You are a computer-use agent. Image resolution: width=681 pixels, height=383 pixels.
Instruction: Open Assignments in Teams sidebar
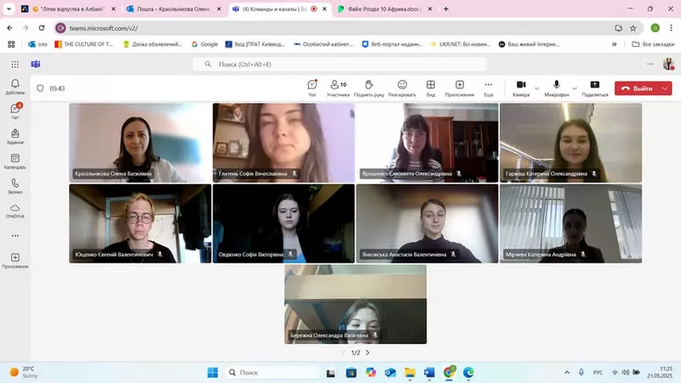[14, 136]
